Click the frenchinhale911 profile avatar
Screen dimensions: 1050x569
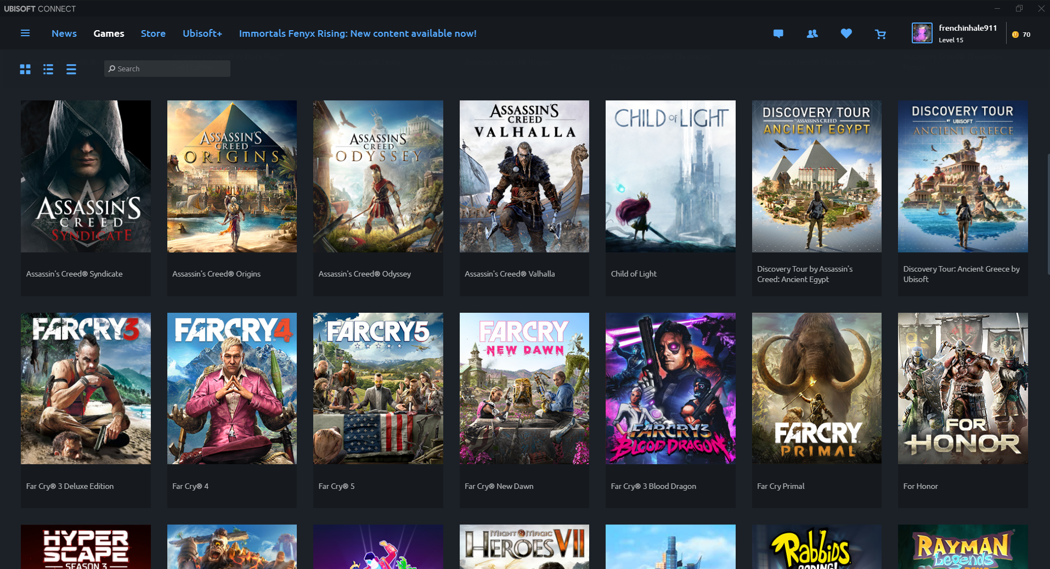click(x=922, y=33)
